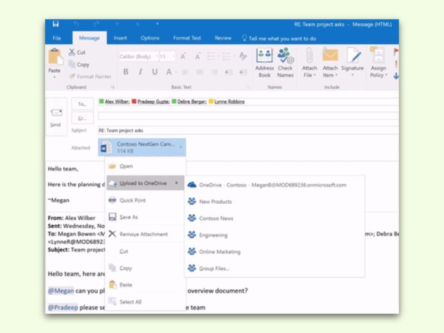Toggle bold text formatting
Viewport: 444px width, 333px height.
point(125,72)
